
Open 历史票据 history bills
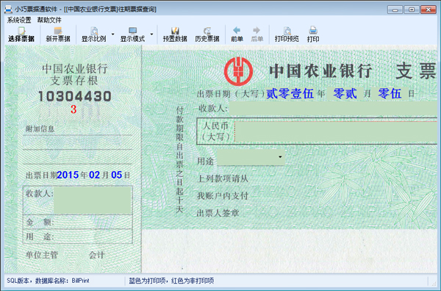[x=207, y=35]
